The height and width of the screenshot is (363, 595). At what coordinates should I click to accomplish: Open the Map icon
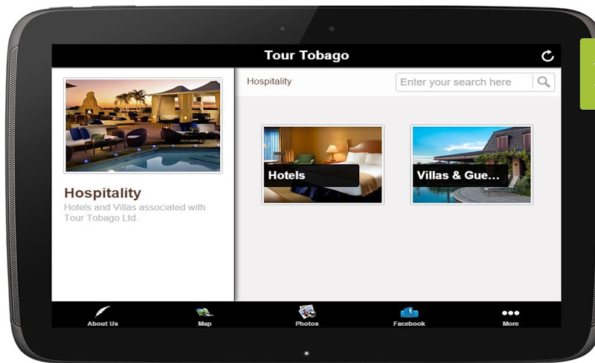click(205, 313)
